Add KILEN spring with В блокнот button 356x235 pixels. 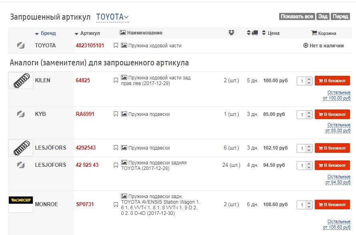tap(332, 81)
